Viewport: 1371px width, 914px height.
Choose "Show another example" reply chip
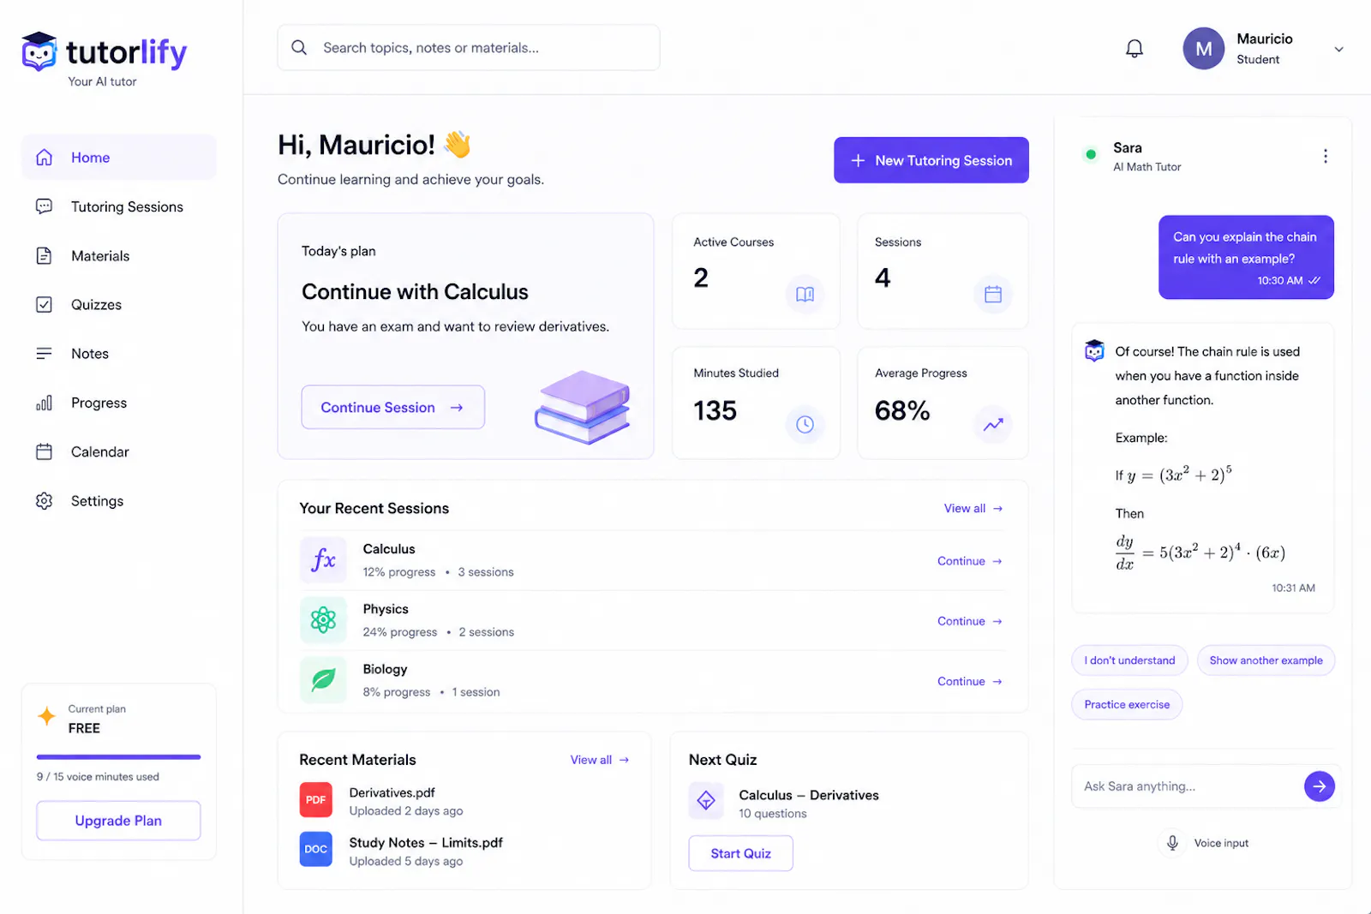[1266, 660]
